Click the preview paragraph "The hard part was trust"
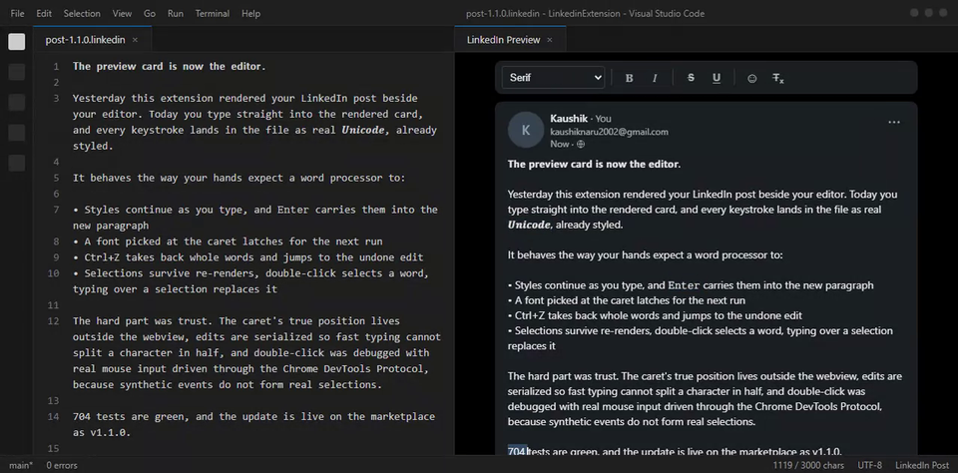958x473 pixels. pos(705,399)
